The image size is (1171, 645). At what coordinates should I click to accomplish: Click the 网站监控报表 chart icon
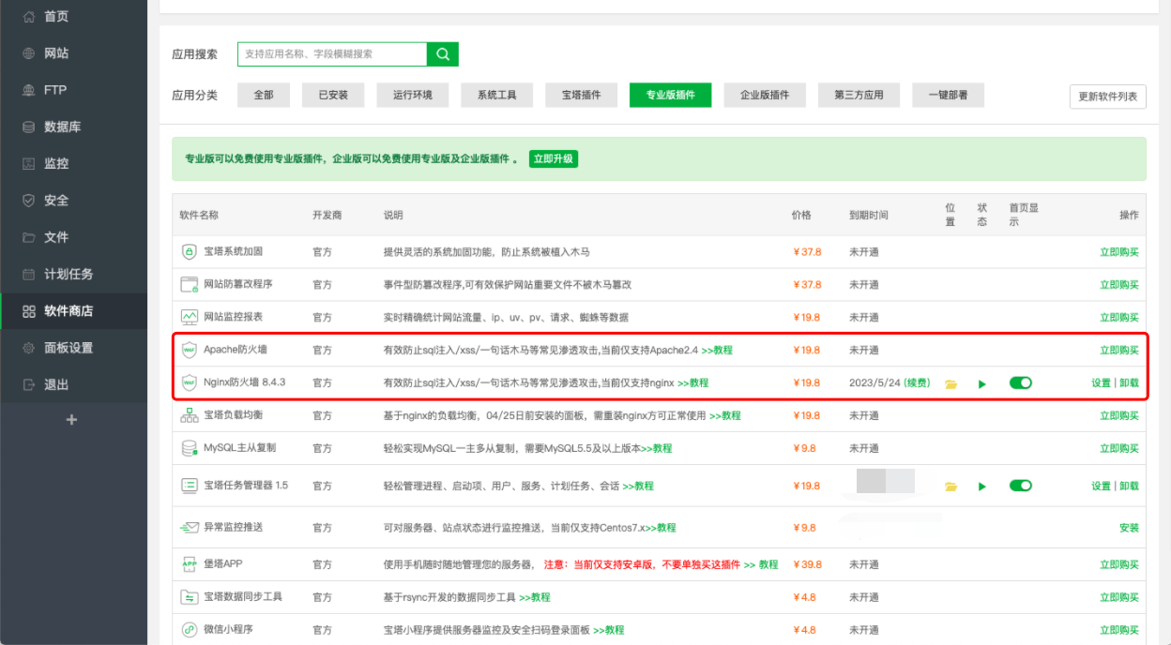pos(189,317)
